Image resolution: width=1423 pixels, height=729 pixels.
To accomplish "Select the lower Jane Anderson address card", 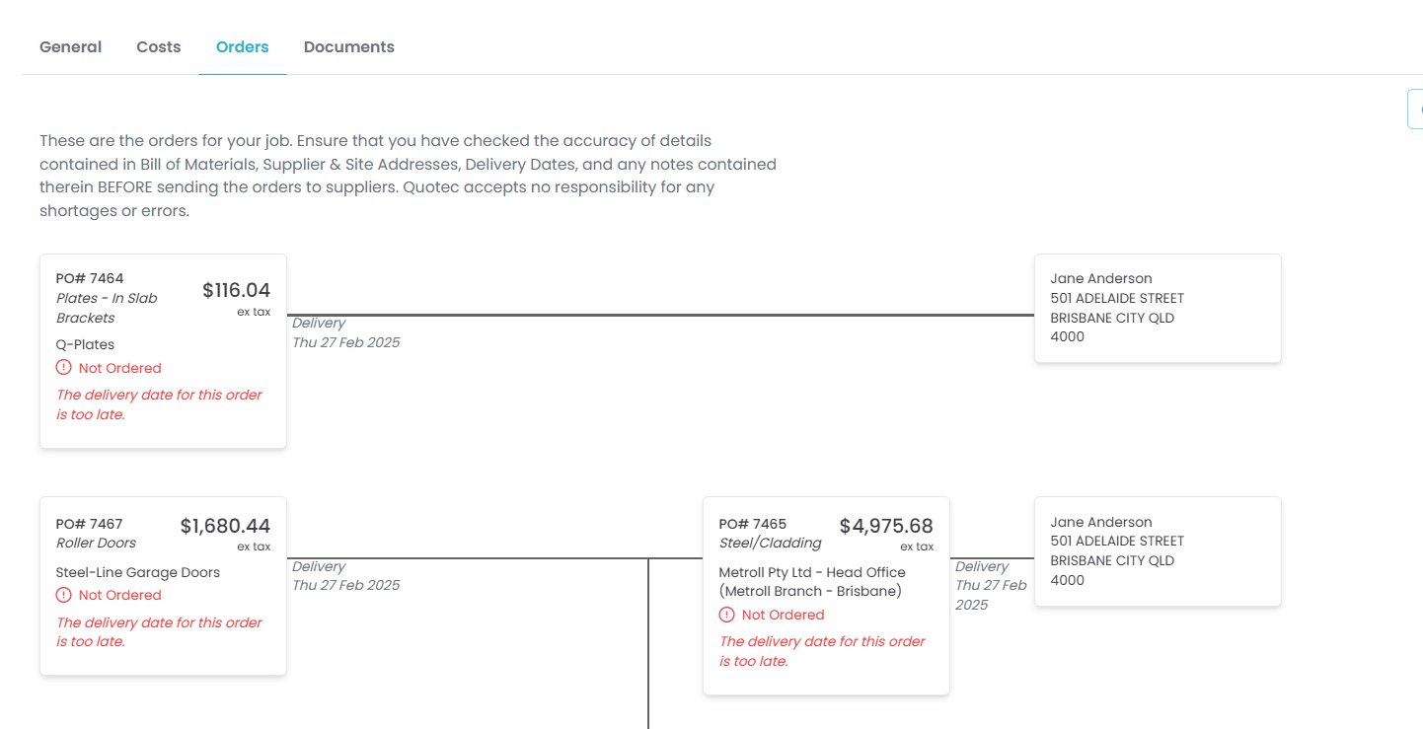I will click(x=1157, y=550).
